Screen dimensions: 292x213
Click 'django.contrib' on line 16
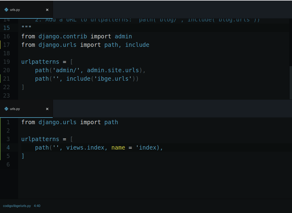tap(63, 36)
